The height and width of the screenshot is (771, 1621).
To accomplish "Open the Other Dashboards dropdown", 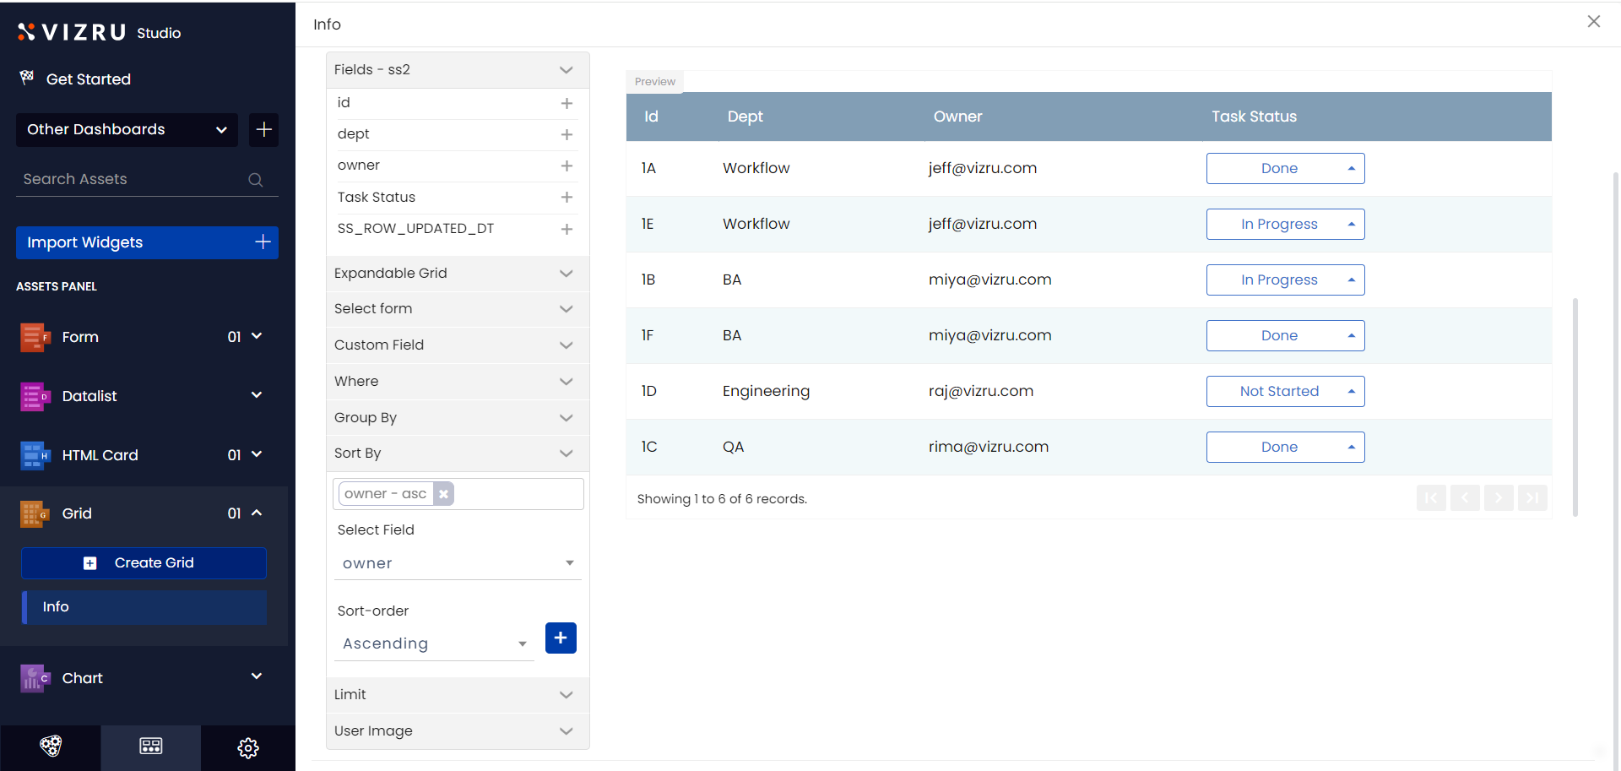I will point(127,130).
